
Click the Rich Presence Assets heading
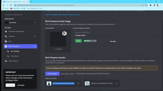coord(55,58)
